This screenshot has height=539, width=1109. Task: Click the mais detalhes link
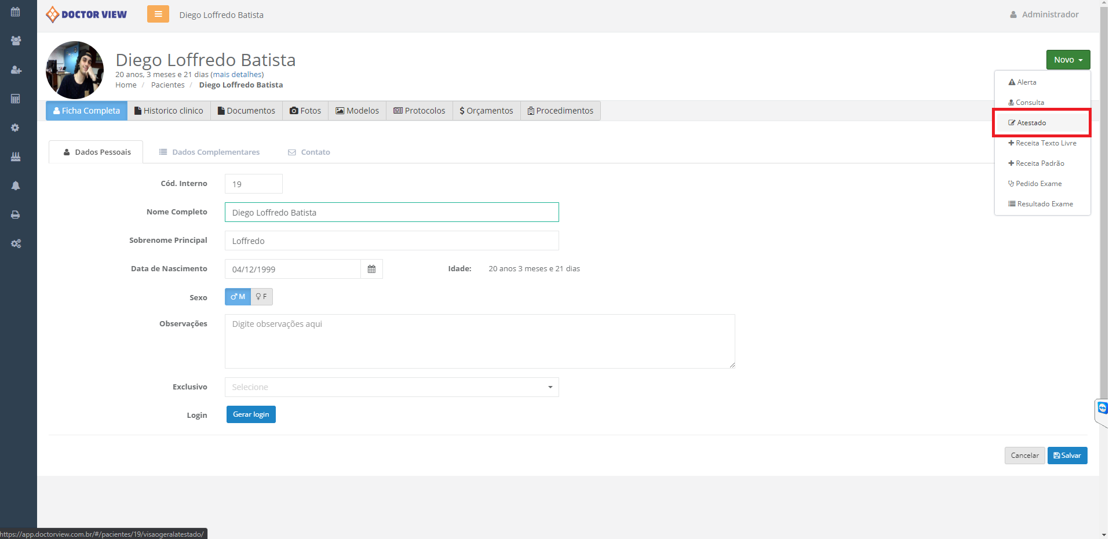click(237, 75)
